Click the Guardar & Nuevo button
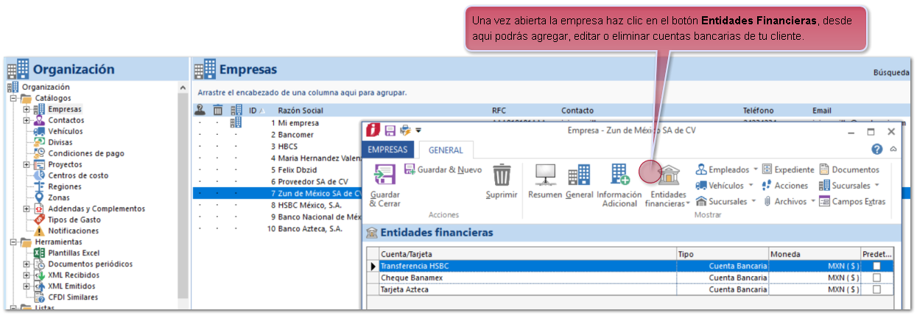The width and height of the screenshot is (917, 316). click(443, 170)
